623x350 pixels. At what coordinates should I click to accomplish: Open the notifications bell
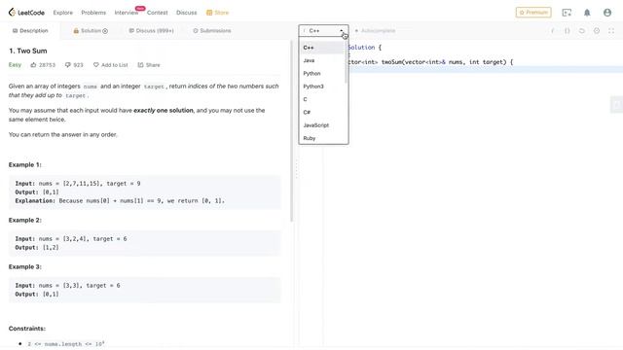(x=587, y=13)
